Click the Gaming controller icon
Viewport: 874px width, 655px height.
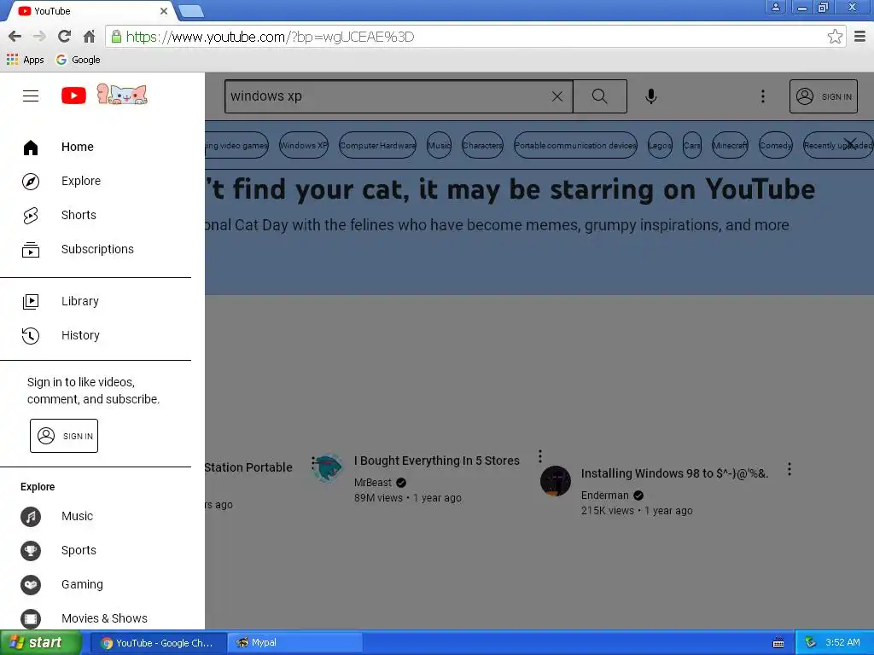pyautogui.click(x=31, y=584)
